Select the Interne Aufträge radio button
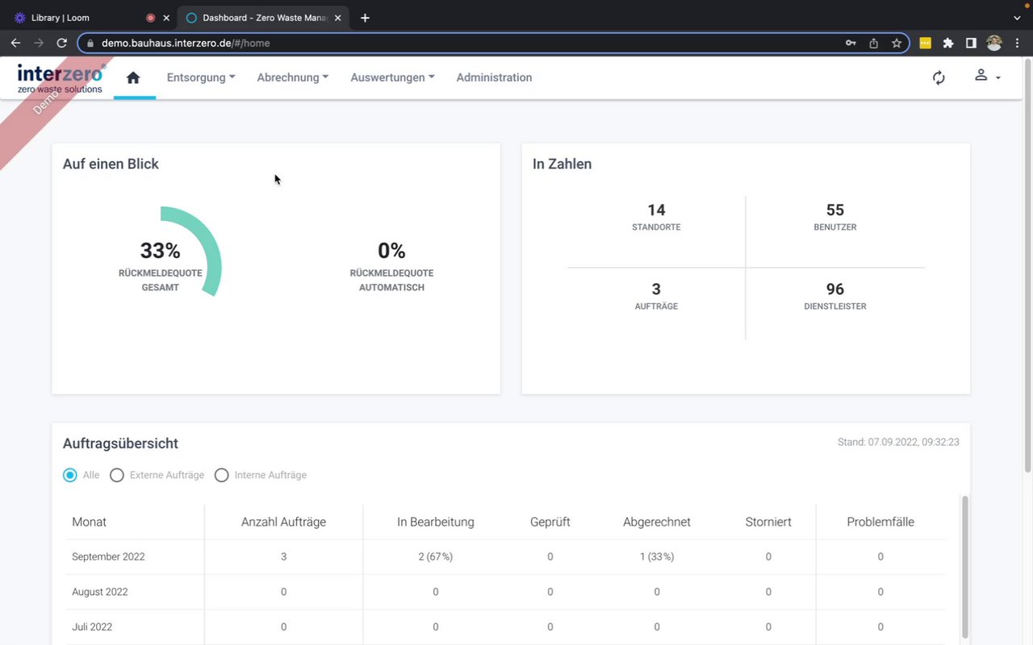 (222, 475)
